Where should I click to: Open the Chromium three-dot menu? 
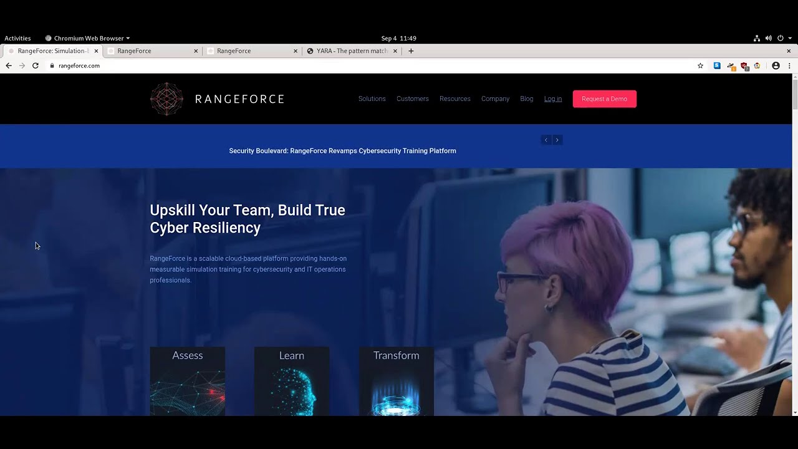point(789,65)
